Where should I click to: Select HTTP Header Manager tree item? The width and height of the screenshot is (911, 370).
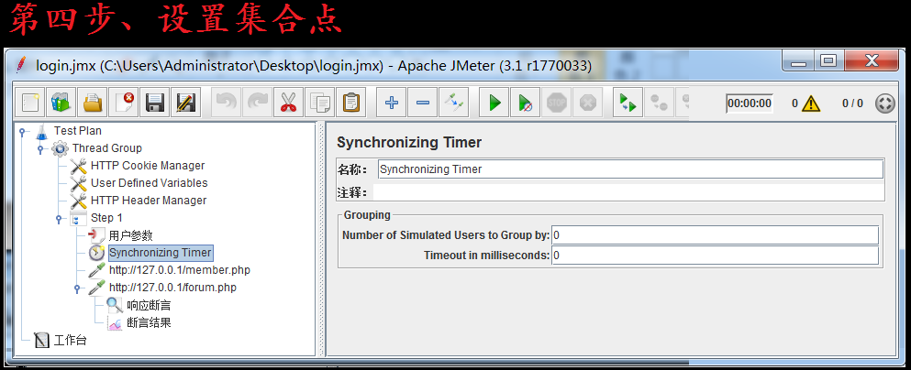(x=148, y=200)
